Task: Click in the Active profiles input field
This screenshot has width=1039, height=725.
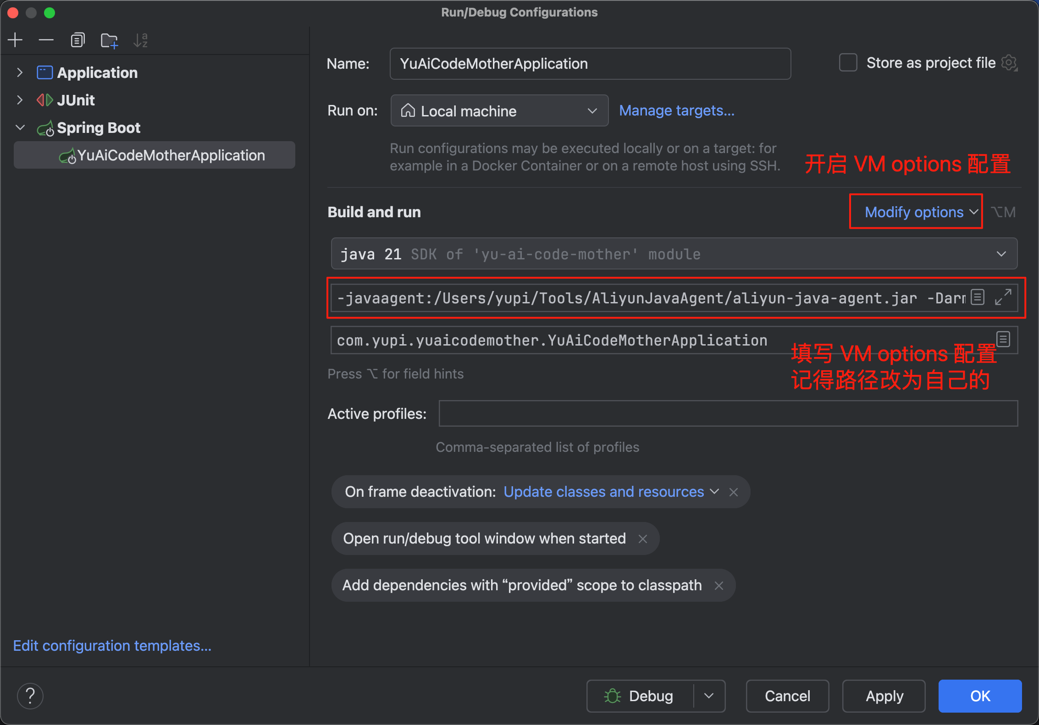Action: [728, 413]
